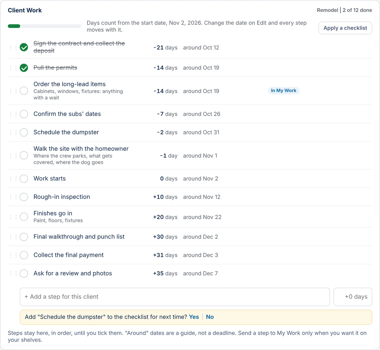The height and width of the screenshot is (350, 380).
Task: Click drag handle on Ask for a review row
Action: 13,274
